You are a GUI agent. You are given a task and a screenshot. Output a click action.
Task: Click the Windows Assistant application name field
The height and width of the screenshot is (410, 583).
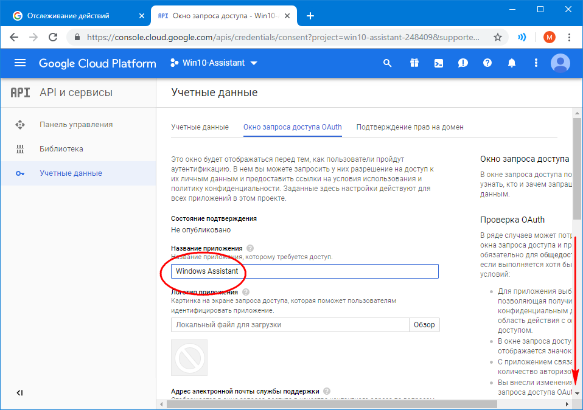pyautogui.click(x=304, y=271)
